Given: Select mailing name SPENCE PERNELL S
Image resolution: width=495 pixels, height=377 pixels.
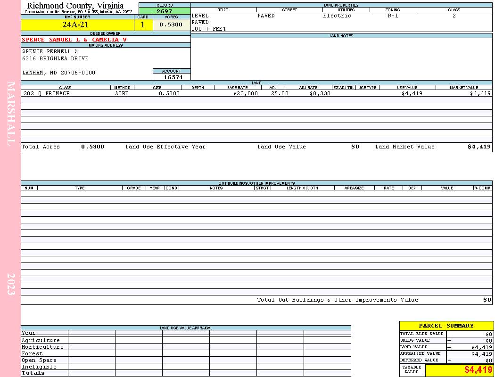Looking at the screenshot, I should coord(50,51).
